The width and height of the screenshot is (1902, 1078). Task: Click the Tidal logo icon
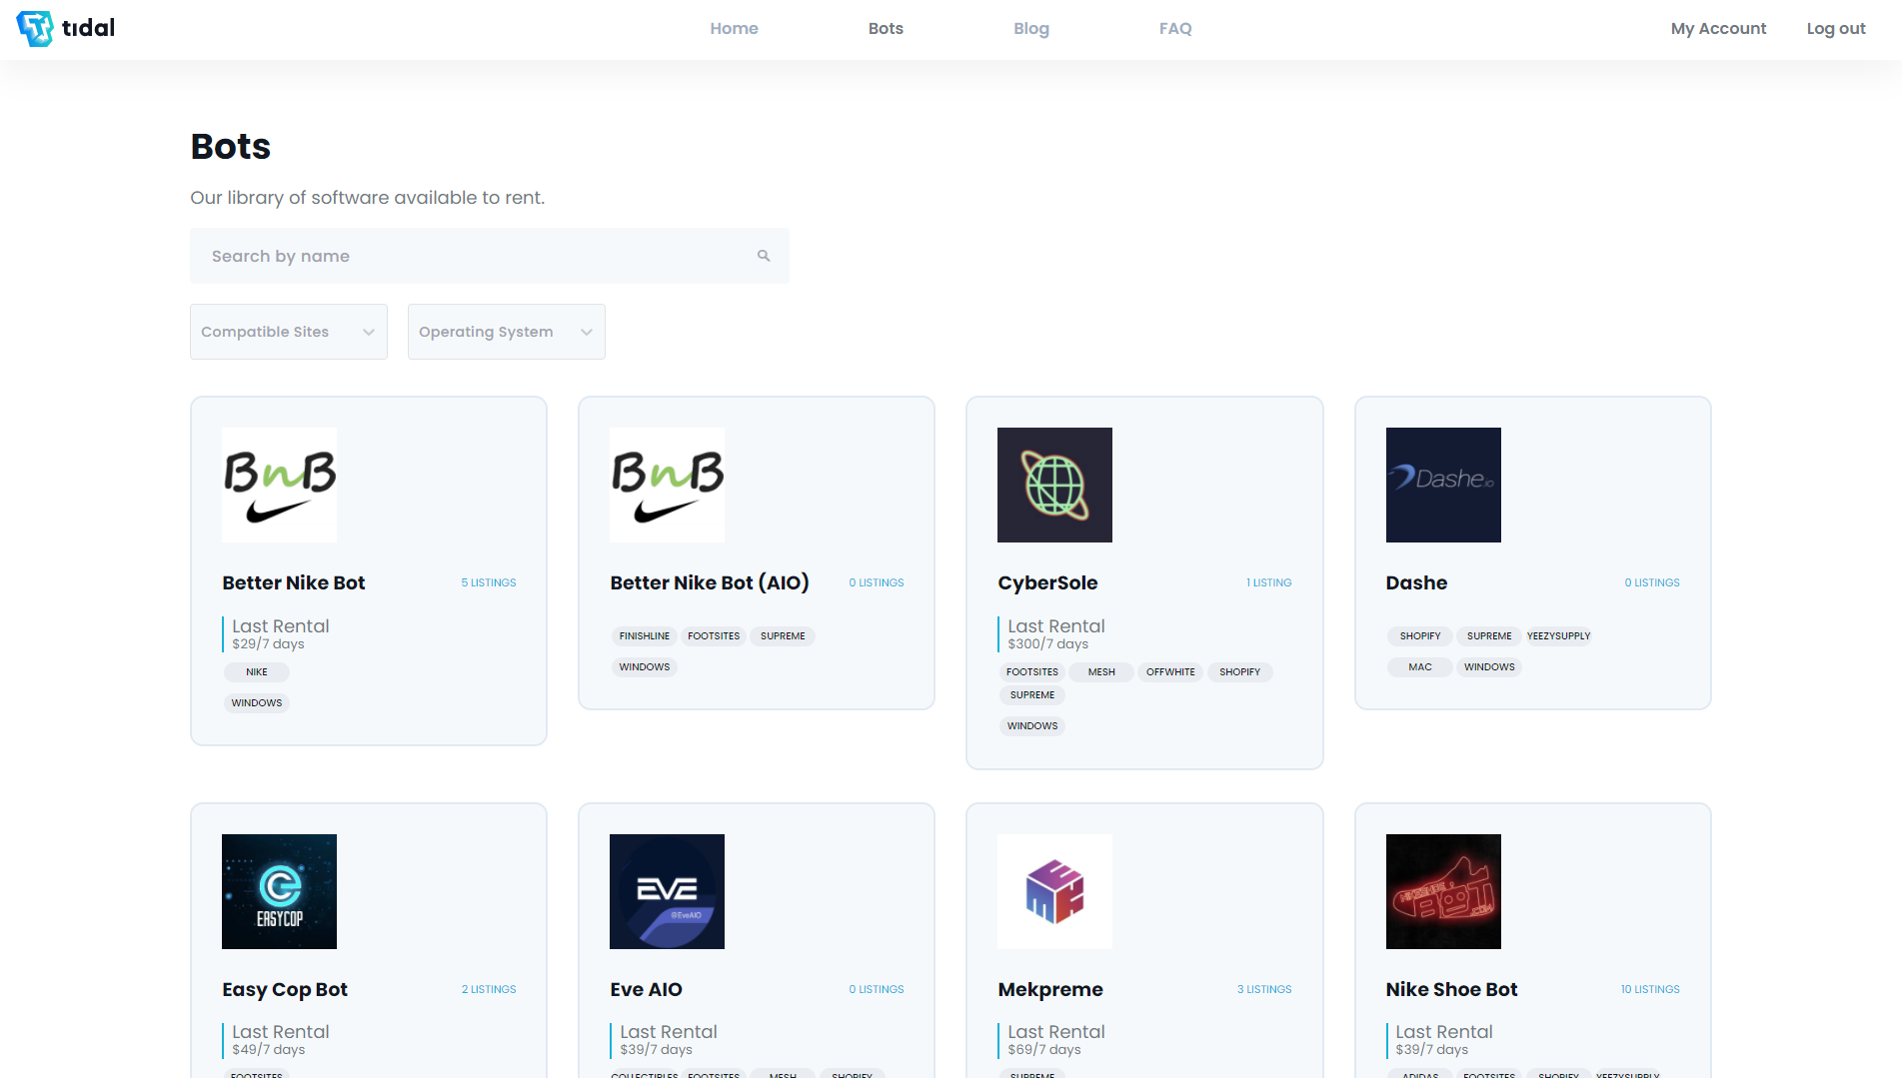pos(35,28)
